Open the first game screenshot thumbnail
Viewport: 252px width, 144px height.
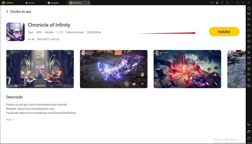click(x=40, y=69)
